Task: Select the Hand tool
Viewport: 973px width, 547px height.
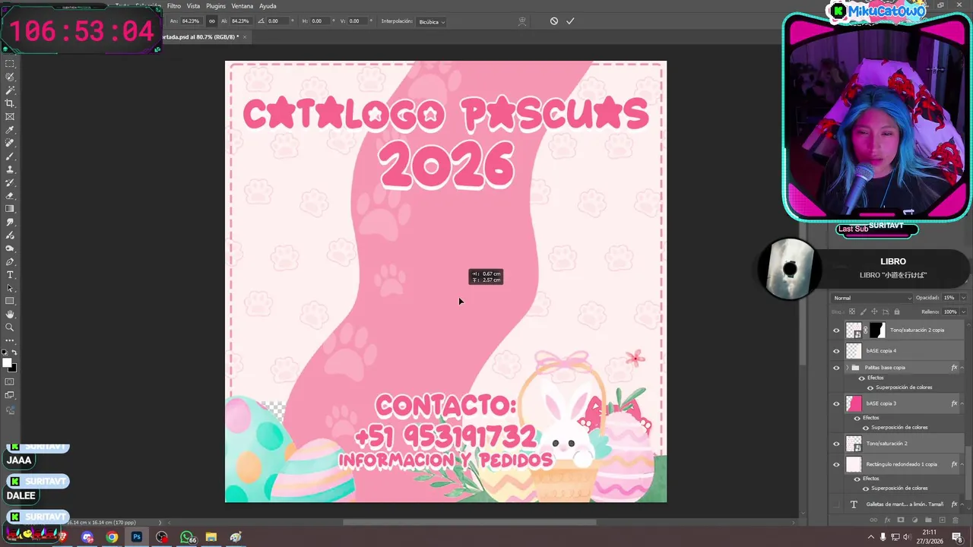Action: coord(10,315)
